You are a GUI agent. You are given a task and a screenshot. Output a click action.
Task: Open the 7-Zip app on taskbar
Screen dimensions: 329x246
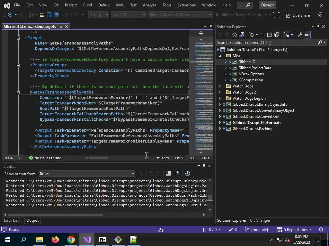point(102,240)
